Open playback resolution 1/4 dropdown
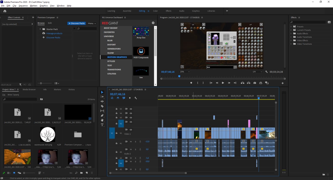This screenshot has width=333, height=180. [x=257, y=72]
